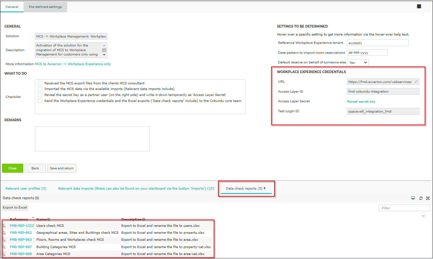Click 'Area Categories MCS' name cell
433x259 pixels.
(x=53, y=254)
